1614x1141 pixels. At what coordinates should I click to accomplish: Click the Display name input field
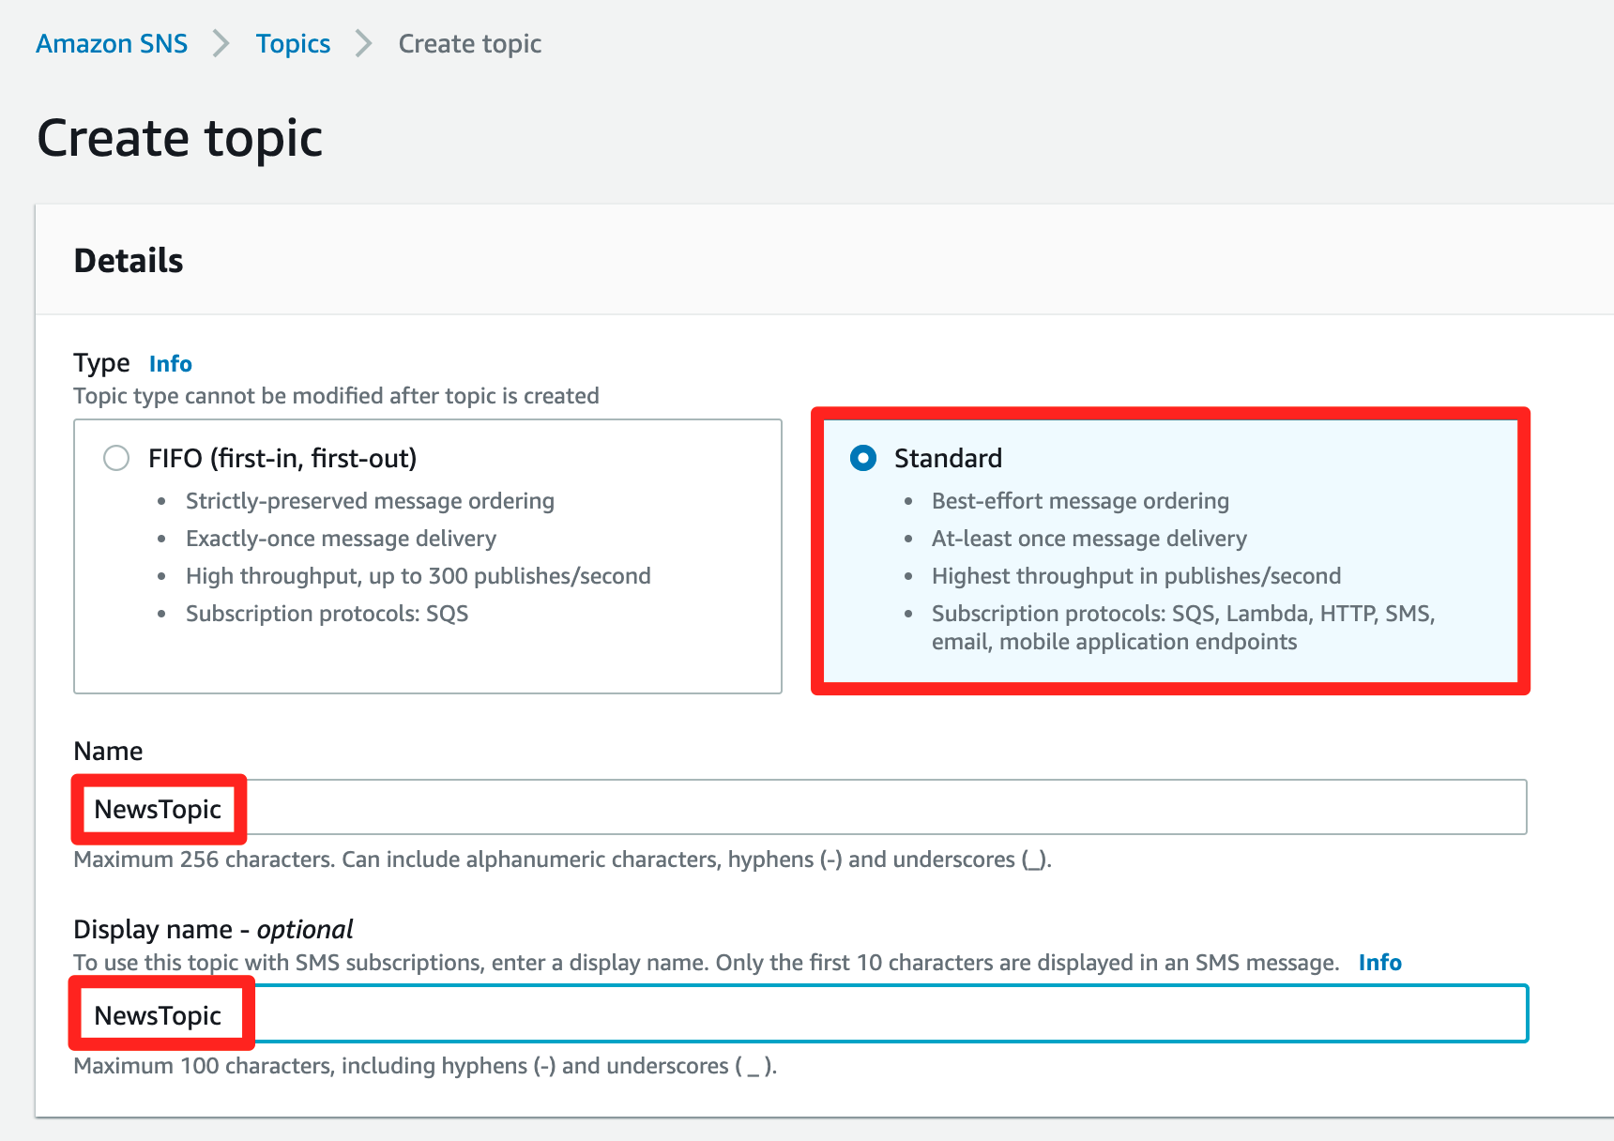point(800,1013)
